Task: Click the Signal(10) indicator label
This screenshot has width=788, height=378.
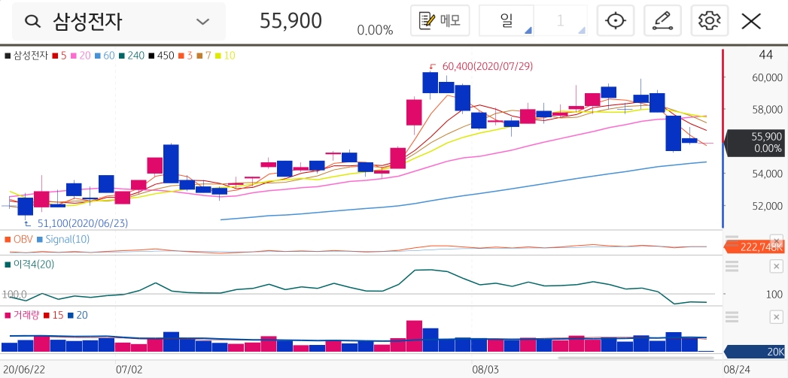Action: 63,240
